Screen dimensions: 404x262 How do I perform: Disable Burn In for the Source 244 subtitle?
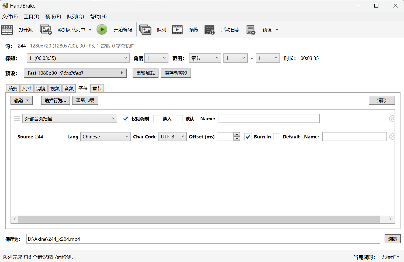point(248,137)
